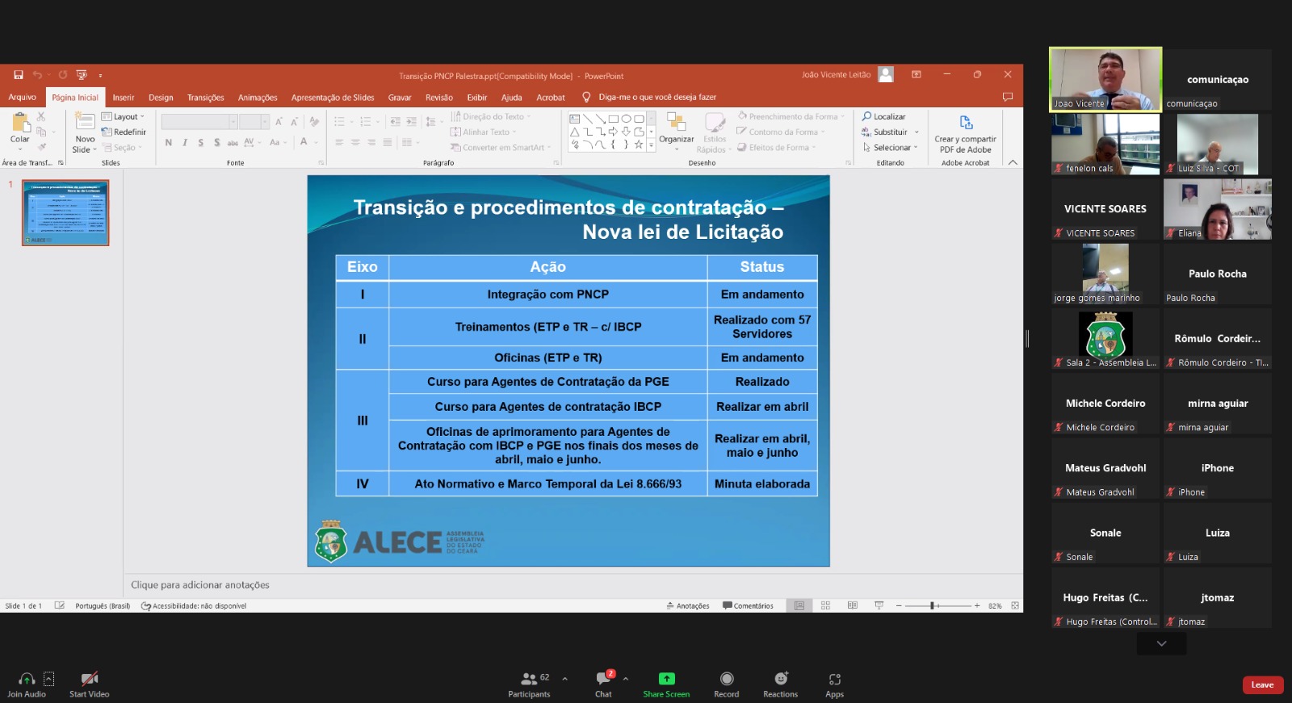
Task: Click Novo Slide icon in ribbon
Action: click(x=85, y=123)
